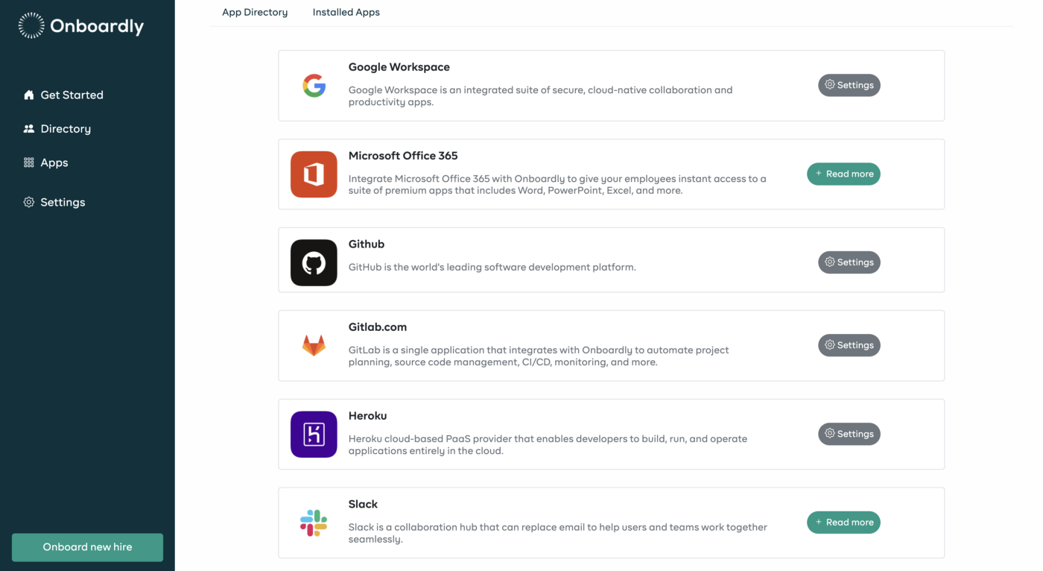Click the Gitlab fox logo icon
This screenshot has height=571, width=1043.
(314, 345)
